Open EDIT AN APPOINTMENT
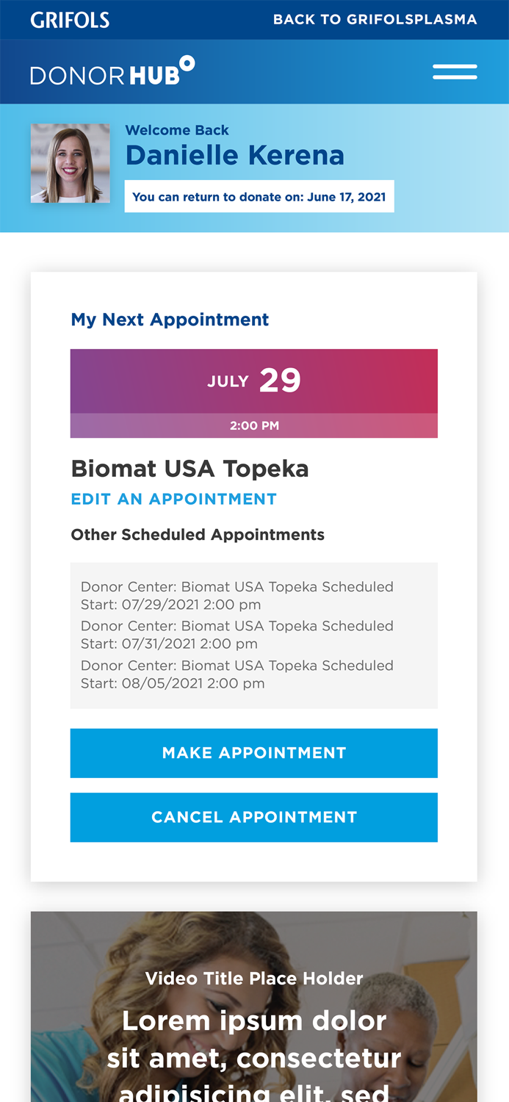 tap(174, 498)
